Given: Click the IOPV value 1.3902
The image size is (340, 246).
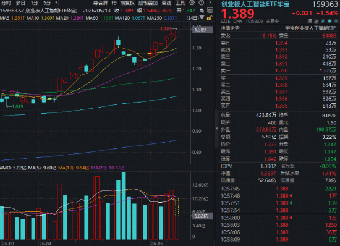Looking at the screenshot, I should pyautogui.click(x=268, y=166).
